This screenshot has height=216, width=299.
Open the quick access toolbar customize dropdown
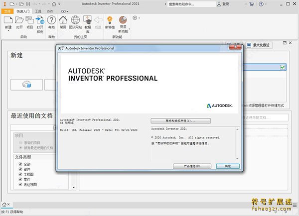click(59, 4)
